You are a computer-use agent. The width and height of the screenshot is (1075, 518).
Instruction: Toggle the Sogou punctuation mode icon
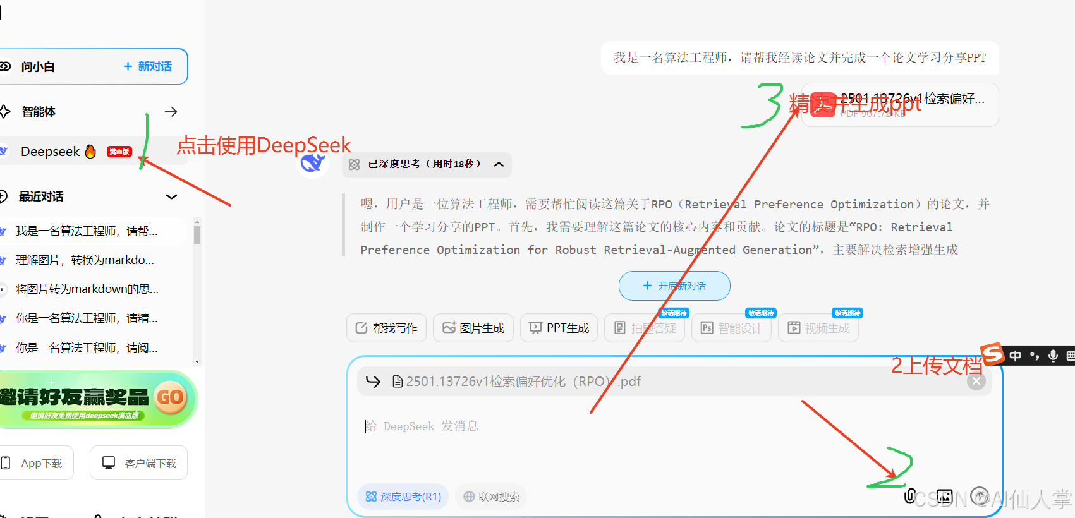1035,356
